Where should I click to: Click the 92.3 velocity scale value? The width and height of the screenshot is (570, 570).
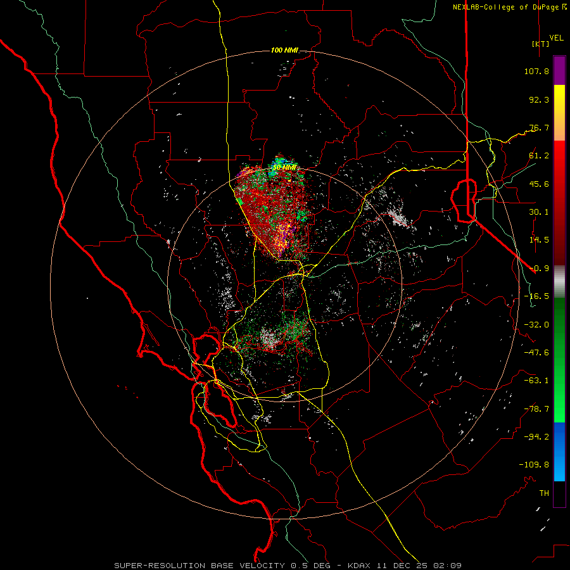click(539, 99)
